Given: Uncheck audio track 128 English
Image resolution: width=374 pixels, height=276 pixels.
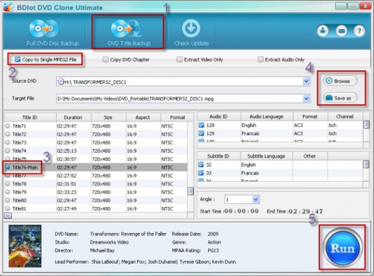Looking at the screenshot, I should [x=201, y=125].
